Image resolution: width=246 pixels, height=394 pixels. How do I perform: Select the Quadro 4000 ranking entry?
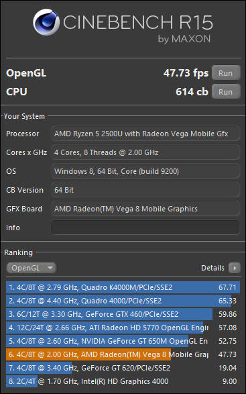(123, 301)
